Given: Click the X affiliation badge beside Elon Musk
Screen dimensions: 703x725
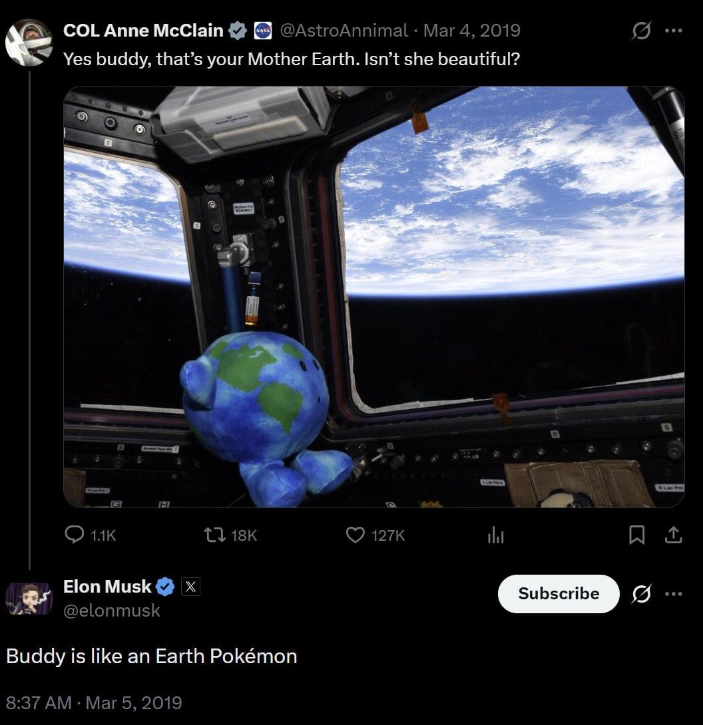Looking at the screenshot, I should coord(190,587).
